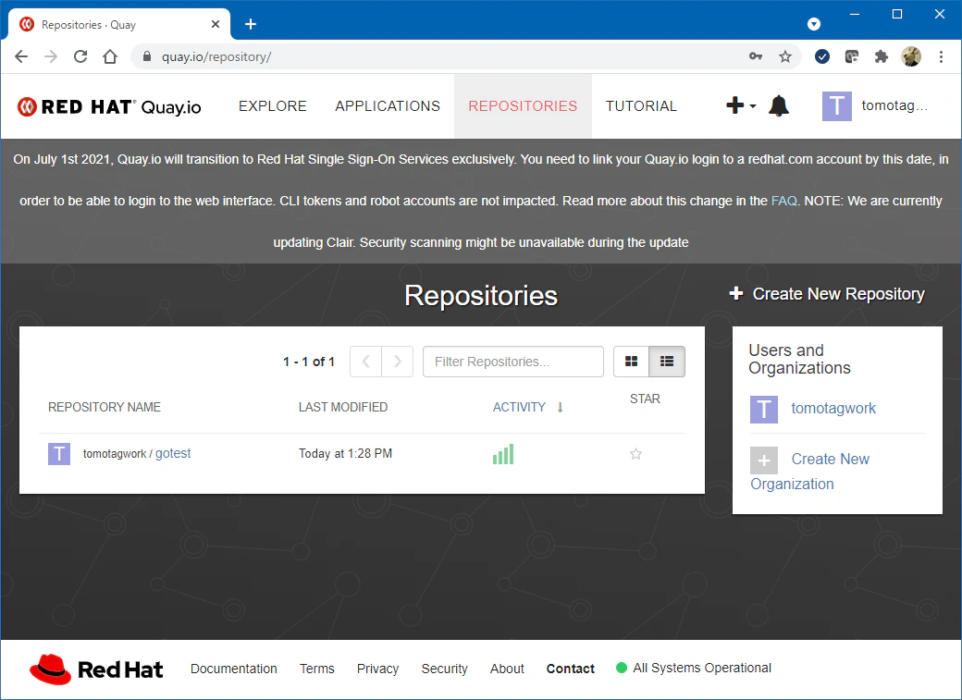
Task: Open the gotest repository link
Action: pos(173,453)
